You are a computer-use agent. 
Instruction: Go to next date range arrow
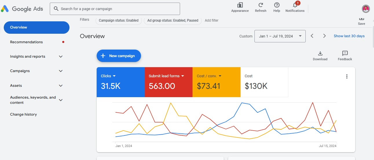324,36
